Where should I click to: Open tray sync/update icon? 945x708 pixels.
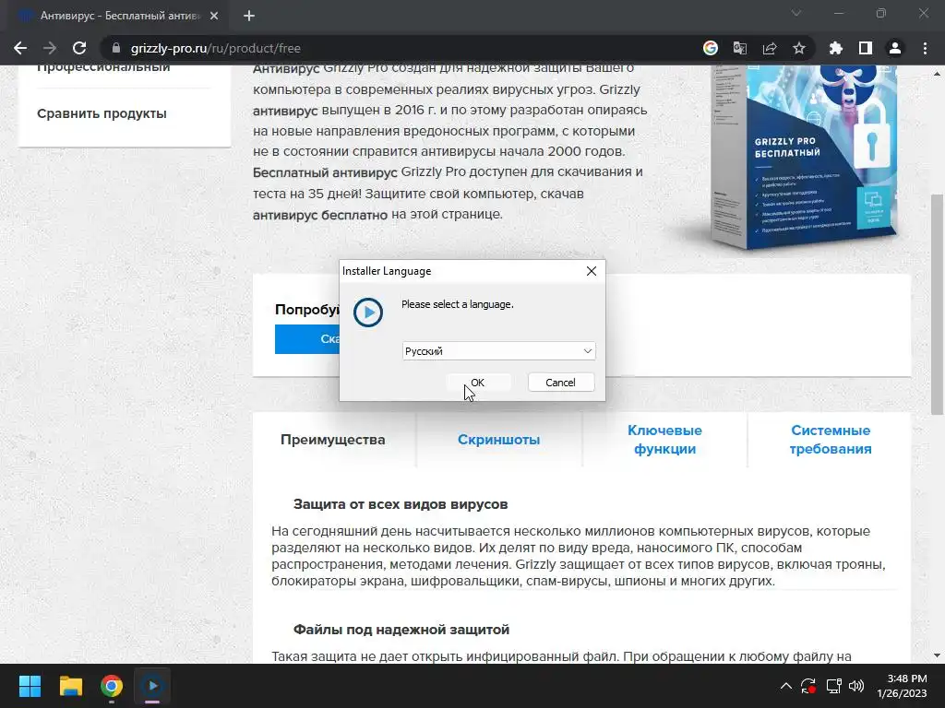808,686
